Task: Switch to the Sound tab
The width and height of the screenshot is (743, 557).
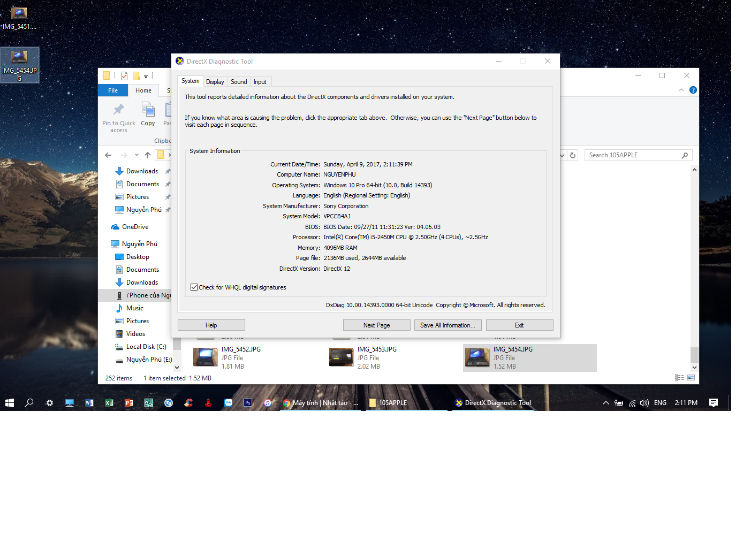Action: click(239, 82)
